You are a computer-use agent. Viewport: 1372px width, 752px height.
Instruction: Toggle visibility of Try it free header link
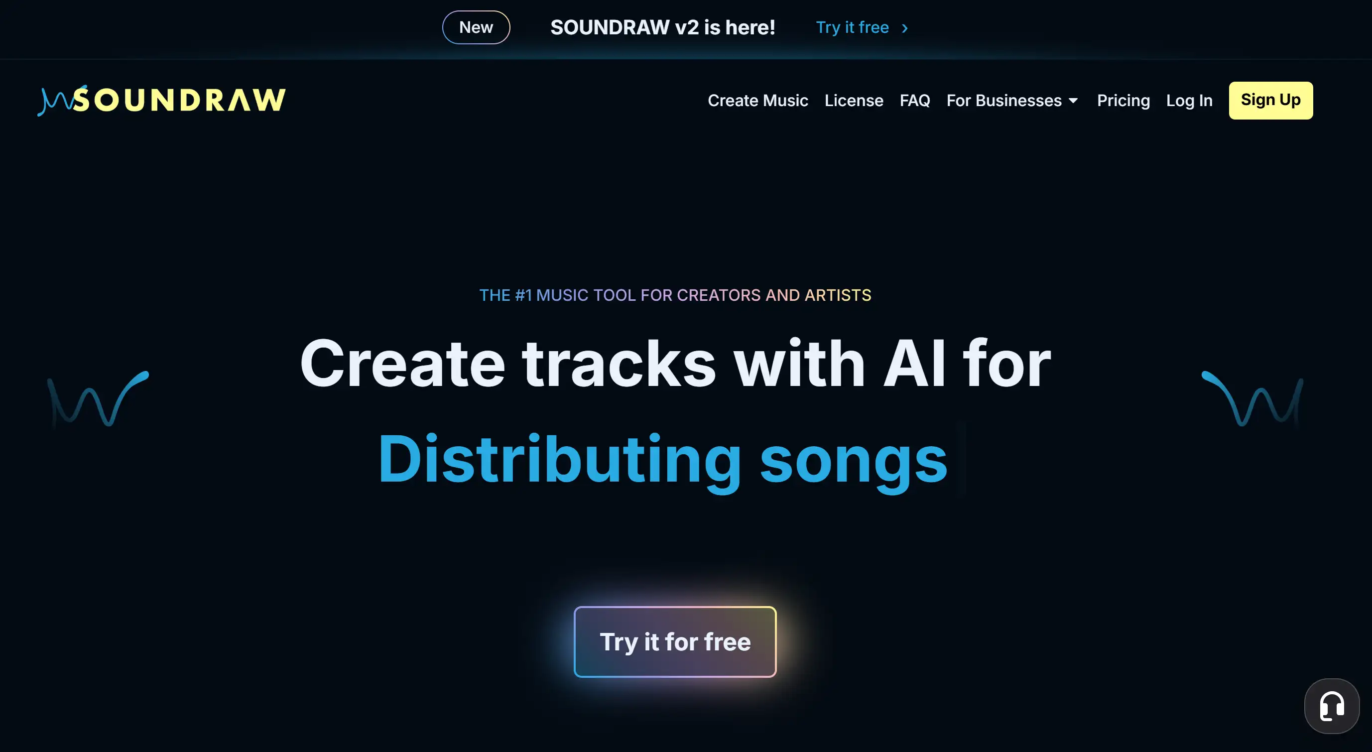click(x=852, y=27)
